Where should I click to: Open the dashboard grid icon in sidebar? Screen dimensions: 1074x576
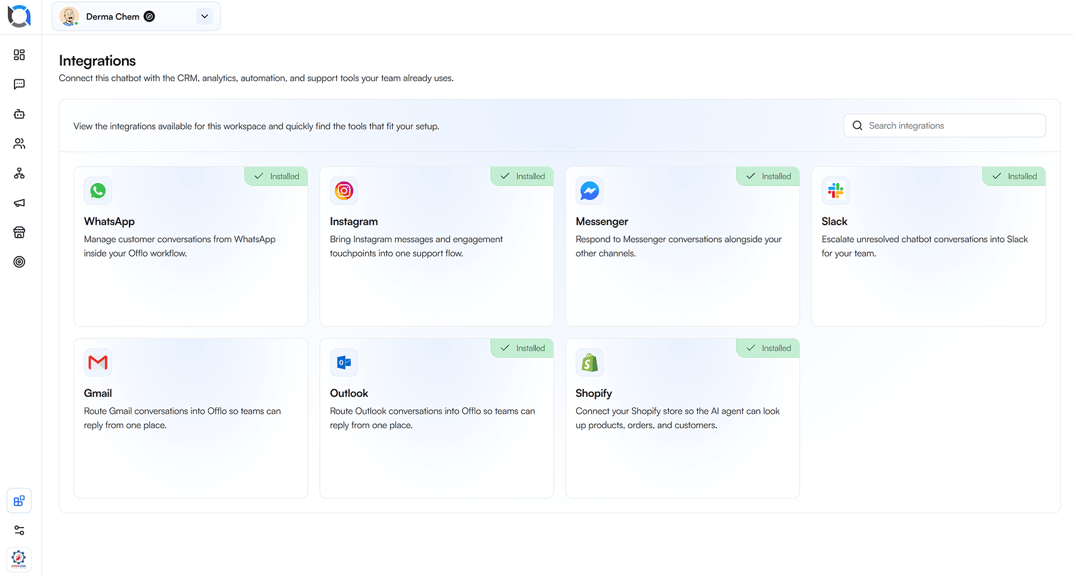19,55
